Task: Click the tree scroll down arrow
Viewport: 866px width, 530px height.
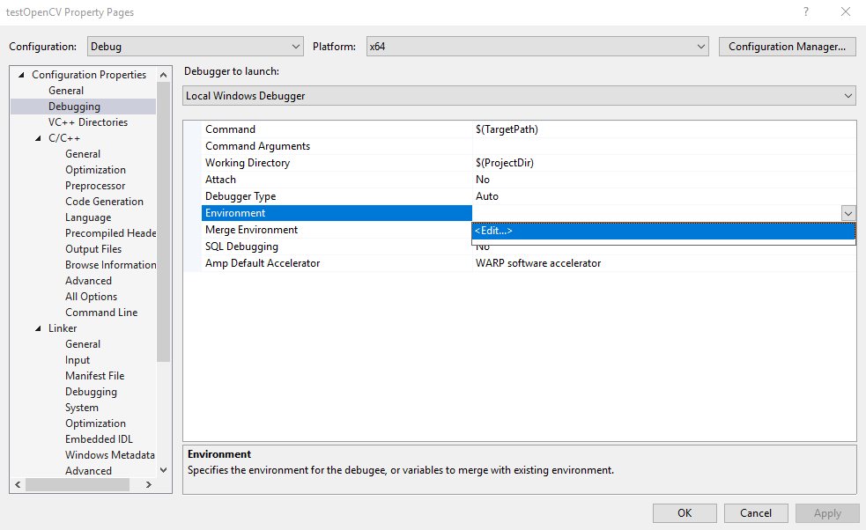Action: pos(164,470)
